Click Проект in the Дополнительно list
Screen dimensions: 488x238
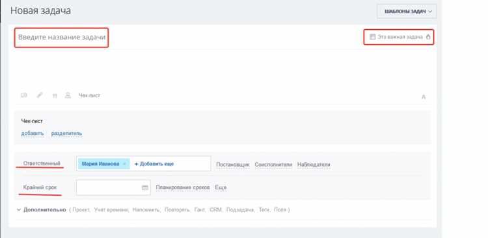coord(81,209)
